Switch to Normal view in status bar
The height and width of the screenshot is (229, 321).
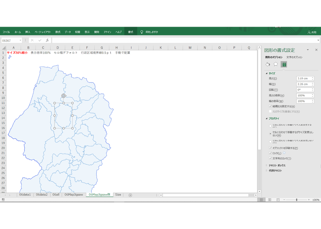pyautogui.click(x=262, y=200)
